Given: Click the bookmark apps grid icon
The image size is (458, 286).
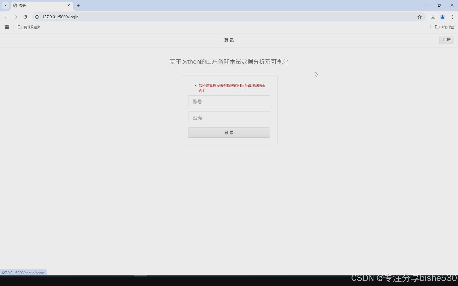Looking at the screenshot, I should (7, 27).
